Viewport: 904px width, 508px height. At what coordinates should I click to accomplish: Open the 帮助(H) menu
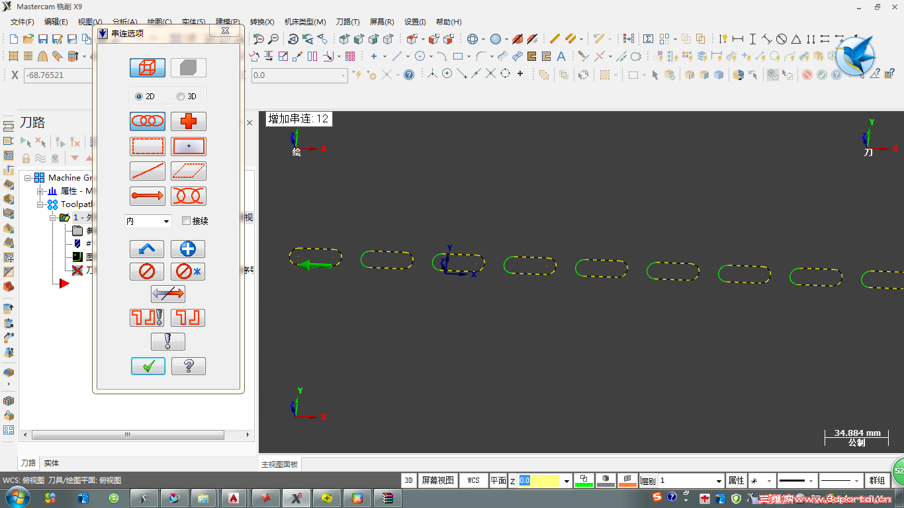coord(449,22)
